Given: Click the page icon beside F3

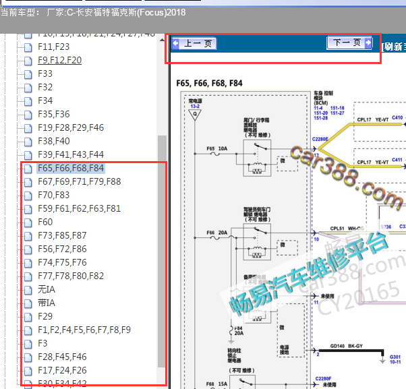Looking at the screenshot, I should 28,343.
